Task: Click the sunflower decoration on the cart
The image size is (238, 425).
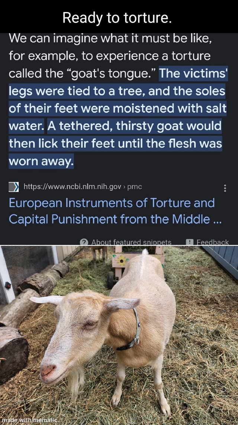Action: pos(122,261)
